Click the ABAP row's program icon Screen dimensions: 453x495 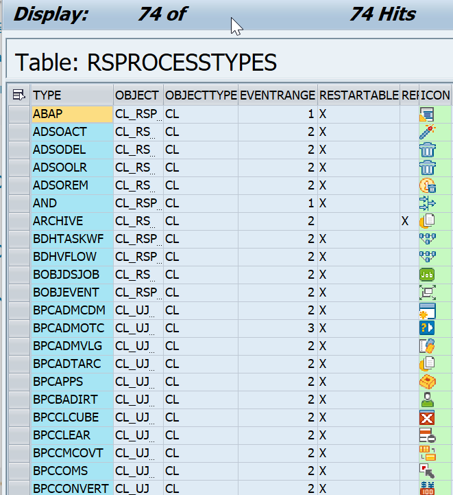point(427,114)
